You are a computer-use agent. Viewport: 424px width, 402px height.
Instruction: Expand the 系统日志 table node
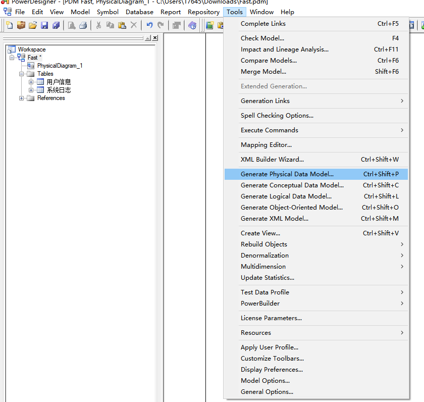click(x=31, y=90)
